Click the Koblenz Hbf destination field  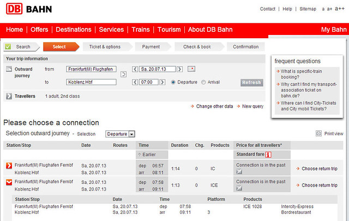tap(91, 82)
